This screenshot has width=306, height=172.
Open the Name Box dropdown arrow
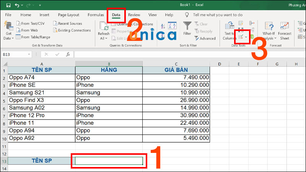click(x=29, y=54)
